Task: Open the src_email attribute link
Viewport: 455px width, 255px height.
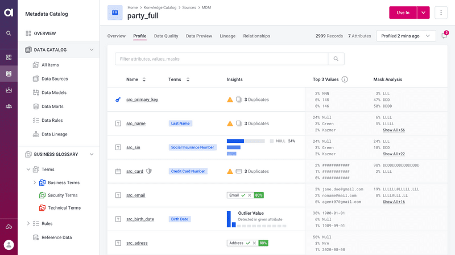Action: [x=135, y=195]
